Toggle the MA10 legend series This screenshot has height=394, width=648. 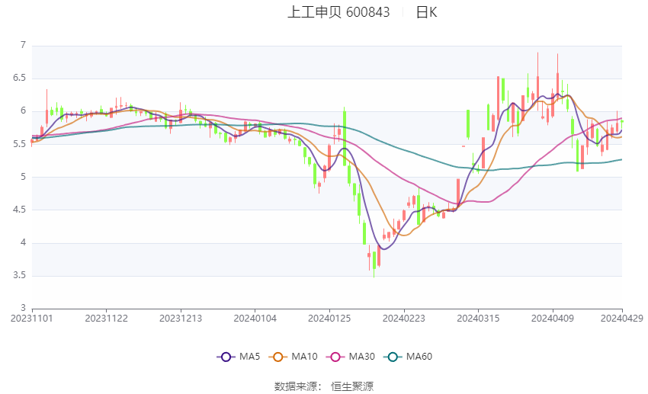coord(293,357)
